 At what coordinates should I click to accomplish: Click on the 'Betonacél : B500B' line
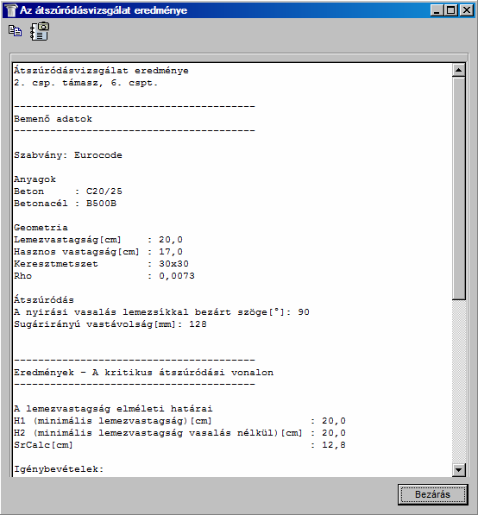tap(65, 204)
